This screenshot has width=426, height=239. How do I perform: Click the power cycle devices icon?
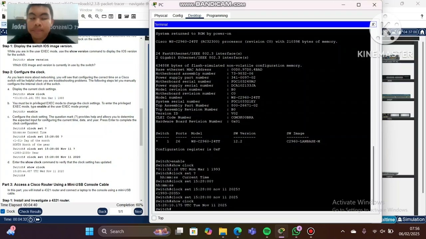pos(31,219)
